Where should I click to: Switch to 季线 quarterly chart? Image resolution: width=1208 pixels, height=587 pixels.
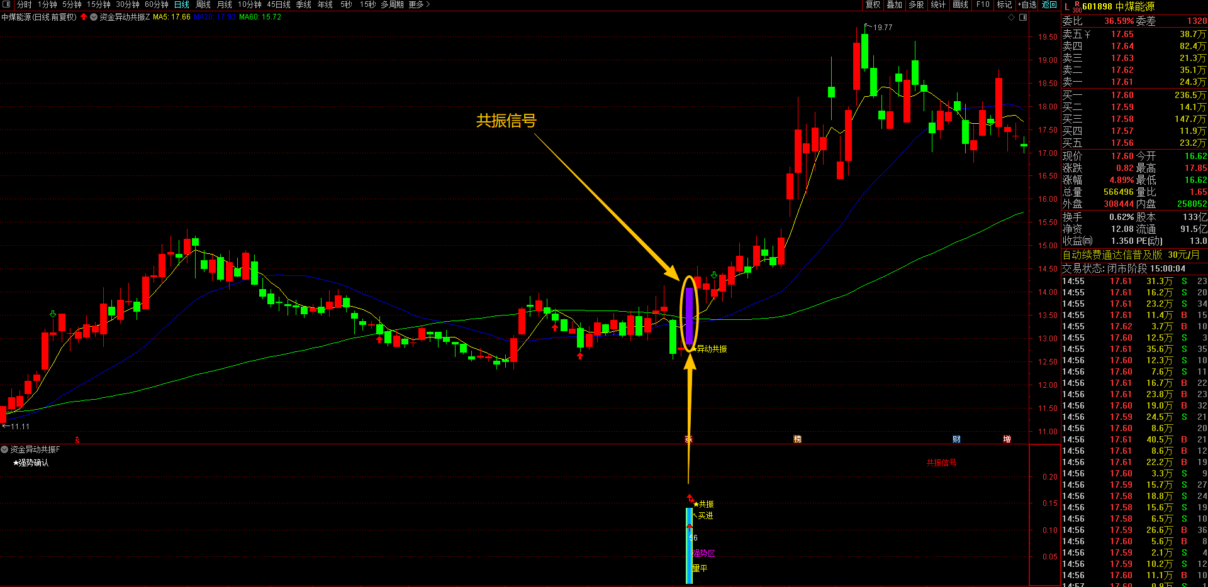click(x=304, y=4)
